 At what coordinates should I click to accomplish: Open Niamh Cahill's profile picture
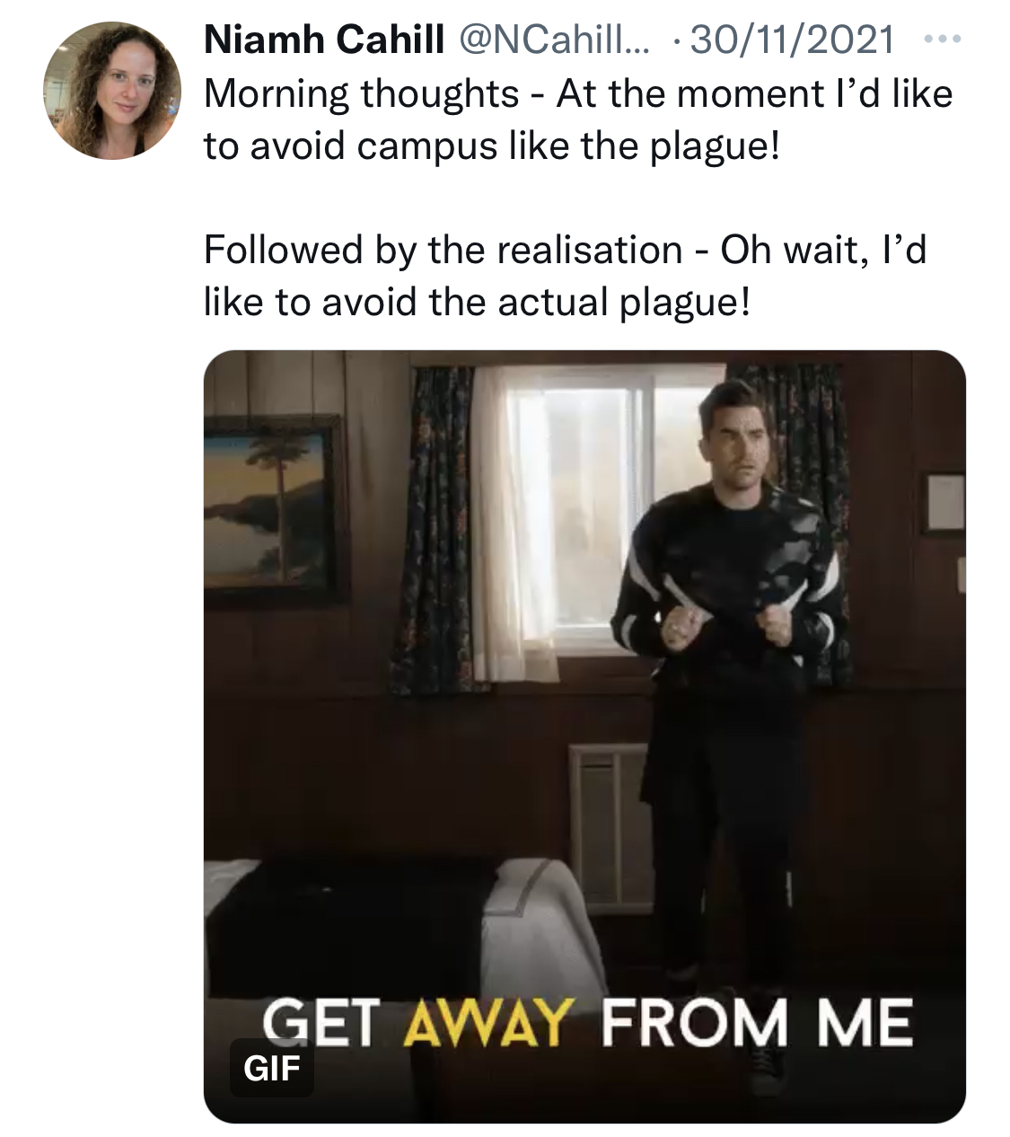pos(110,89)
